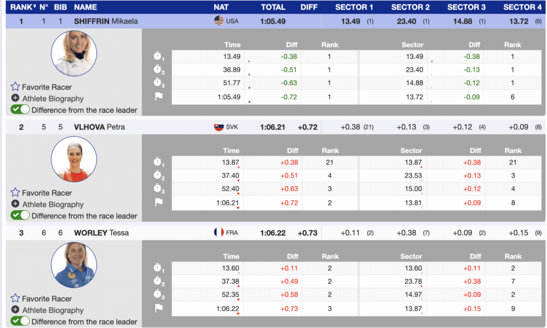Image resolution: width=547 pixels, height=328 pixels.
Task: Sort results by TOTAL column header
Action: pos(273,7)
